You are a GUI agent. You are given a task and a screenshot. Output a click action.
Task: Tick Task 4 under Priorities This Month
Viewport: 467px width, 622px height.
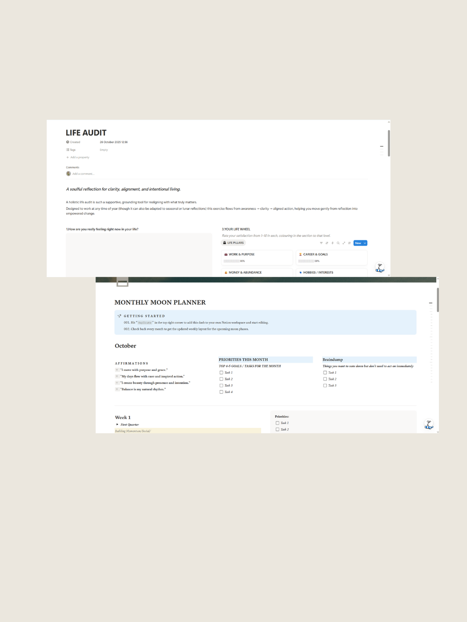221,392
